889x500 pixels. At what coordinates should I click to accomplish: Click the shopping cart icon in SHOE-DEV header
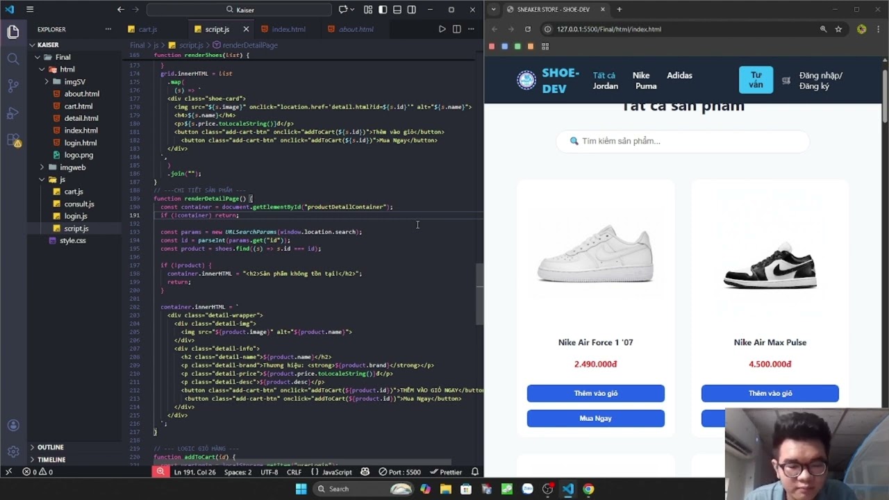pos(786,81)
